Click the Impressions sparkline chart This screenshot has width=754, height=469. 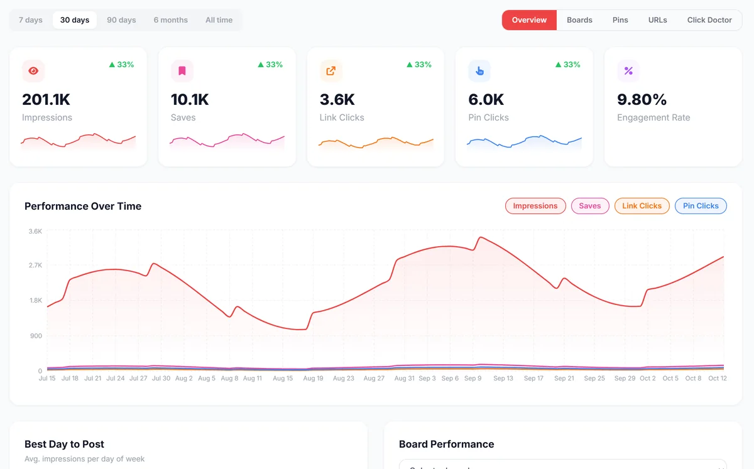79,141
